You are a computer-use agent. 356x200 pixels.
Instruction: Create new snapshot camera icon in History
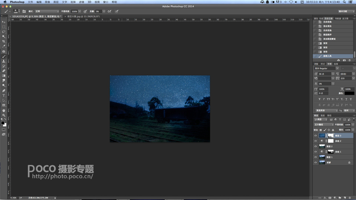(x=344, y=60)
